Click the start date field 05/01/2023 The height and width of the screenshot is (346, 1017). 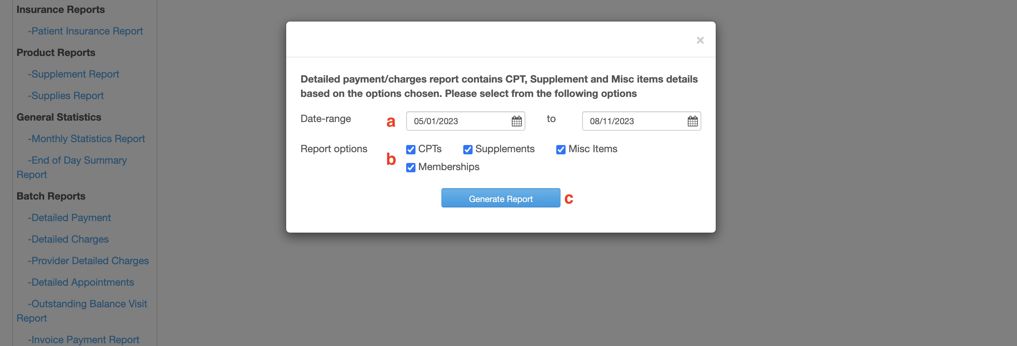pyautogui.click(x=465, y=121)
